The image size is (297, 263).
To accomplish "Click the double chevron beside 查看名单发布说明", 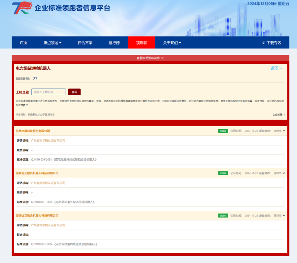I will click(x=162, y=58).
